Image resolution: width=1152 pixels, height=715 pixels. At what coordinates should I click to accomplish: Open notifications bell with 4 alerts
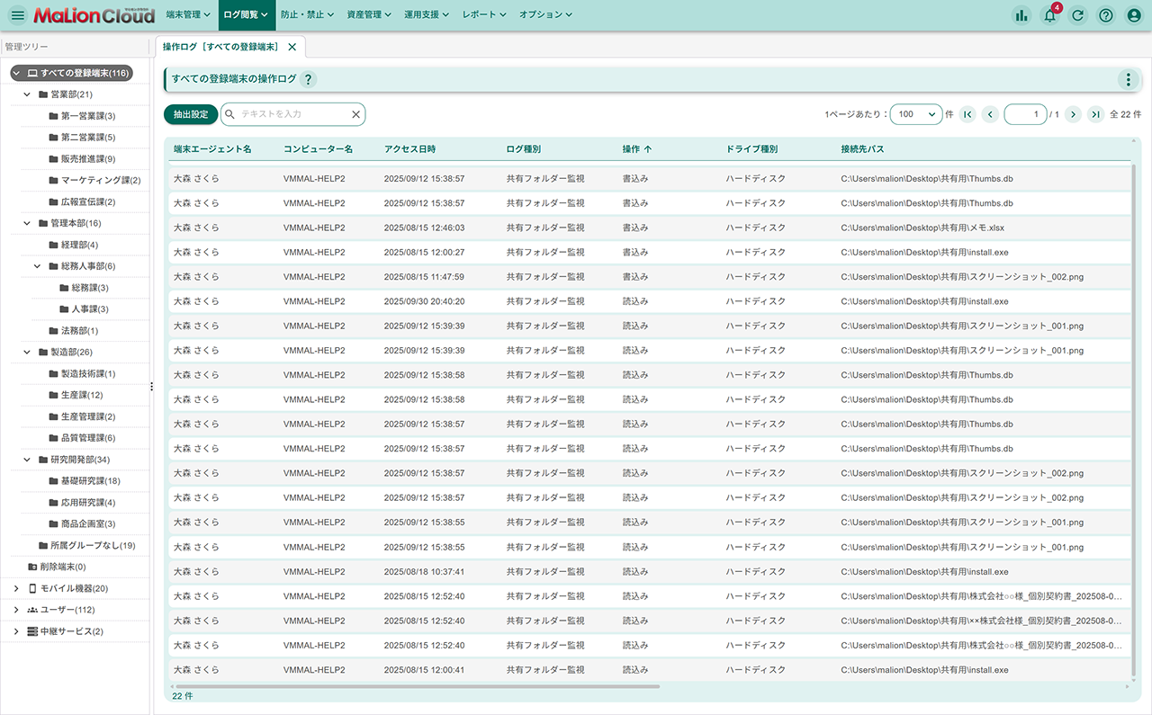click(1049, 15)
